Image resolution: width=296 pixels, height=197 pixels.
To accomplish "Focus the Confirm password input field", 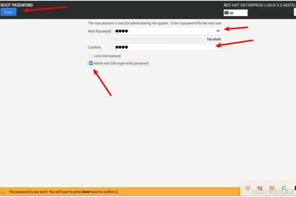I will (x=167, y=47).
